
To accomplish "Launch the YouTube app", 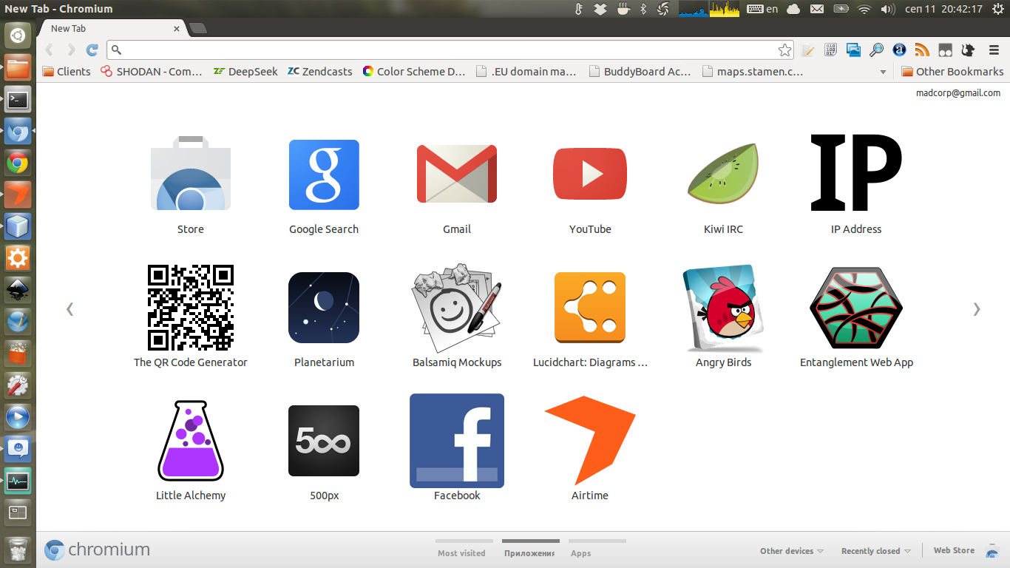I will 590,175.
